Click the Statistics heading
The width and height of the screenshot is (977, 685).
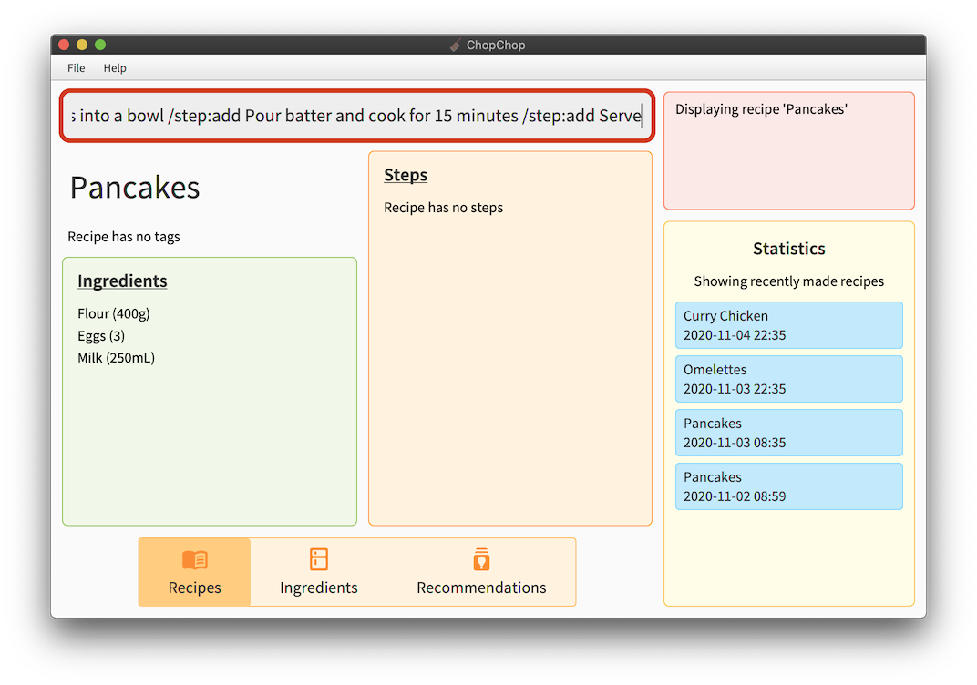(x=789, y=249)
